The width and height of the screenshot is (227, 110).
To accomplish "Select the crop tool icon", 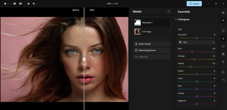I will coord(223,31).
